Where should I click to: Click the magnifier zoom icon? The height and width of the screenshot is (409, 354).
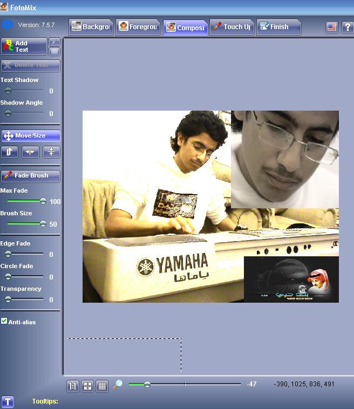[x=118, y=384]
